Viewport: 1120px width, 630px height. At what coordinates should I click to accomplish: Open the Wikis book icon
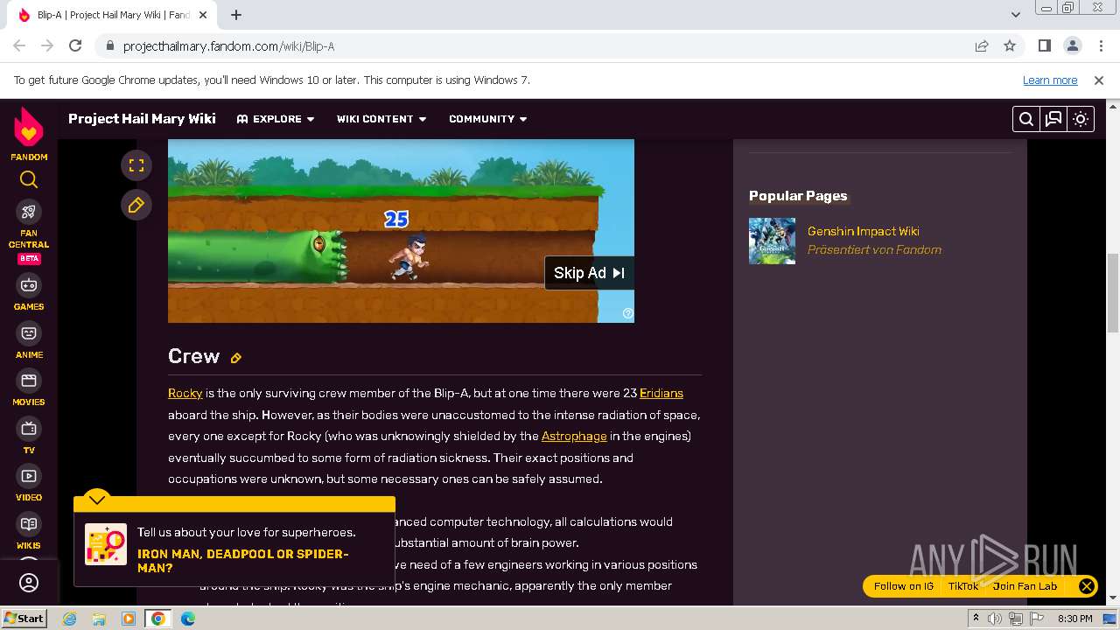(29, 524)
